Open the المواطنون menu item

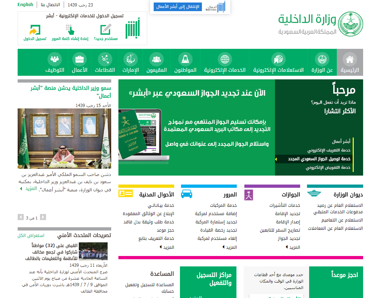coord(185,62)
